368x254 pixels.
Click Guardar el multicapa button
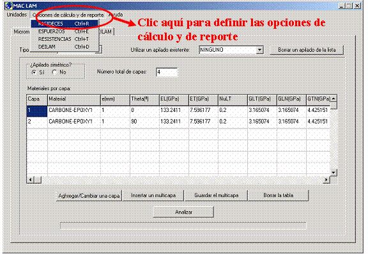click(217, 196)
